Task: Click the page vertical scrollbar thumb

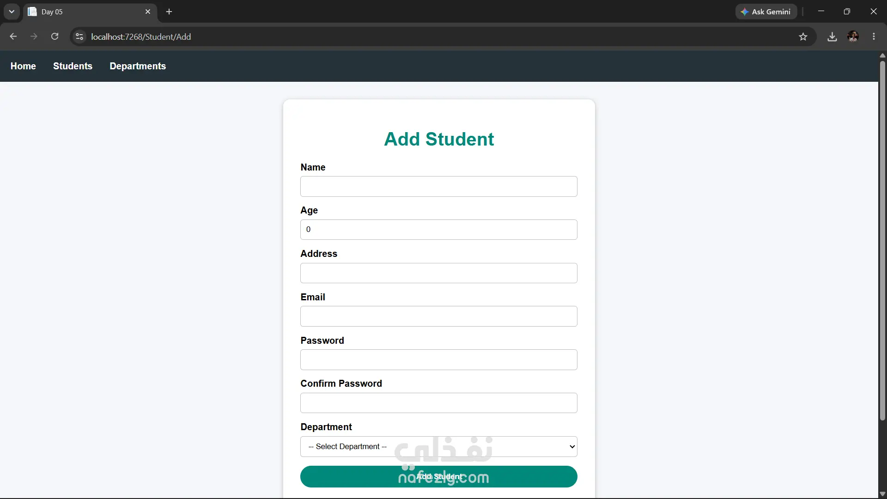Action: click(x=882, y=240)
